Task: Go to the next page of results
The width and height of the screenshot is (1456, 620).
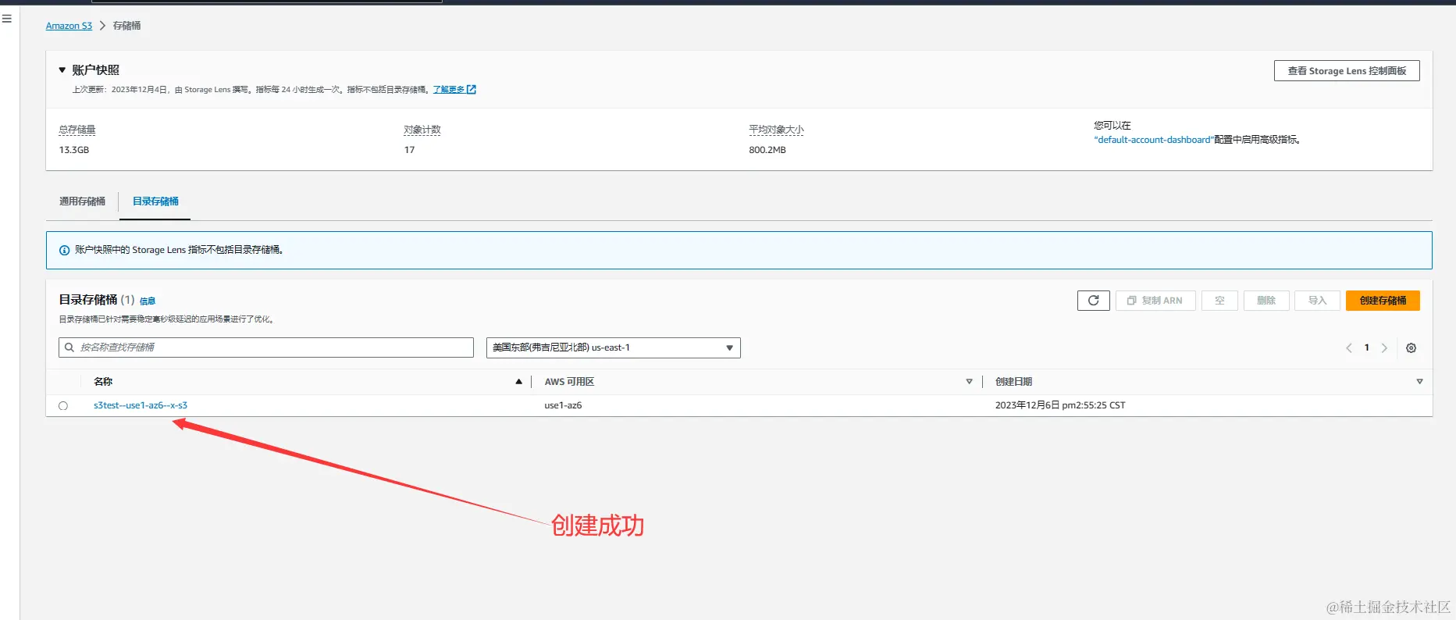Action: pyautogui.click(x=1384, y=348)
